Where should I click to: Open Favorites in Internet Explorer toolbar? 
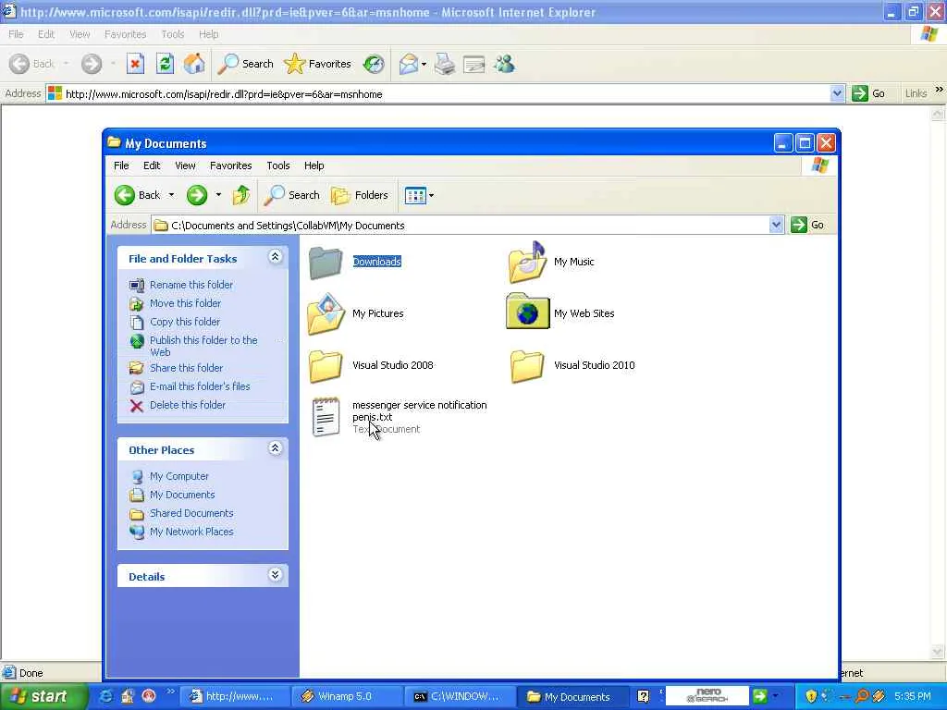(x=318, y=64)
